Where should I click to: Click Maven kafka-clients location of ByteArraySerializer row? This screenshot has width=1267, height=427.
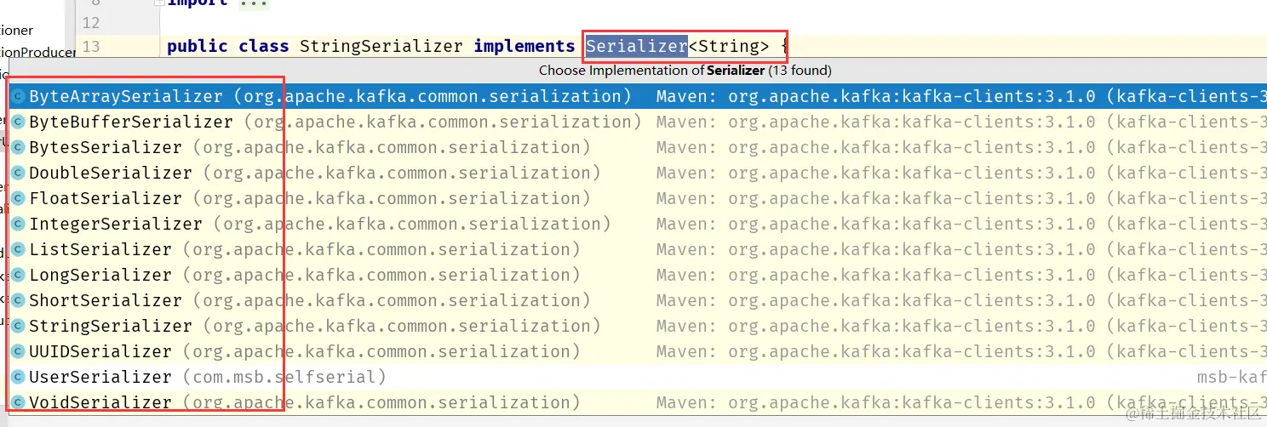[x=961, y=96]
